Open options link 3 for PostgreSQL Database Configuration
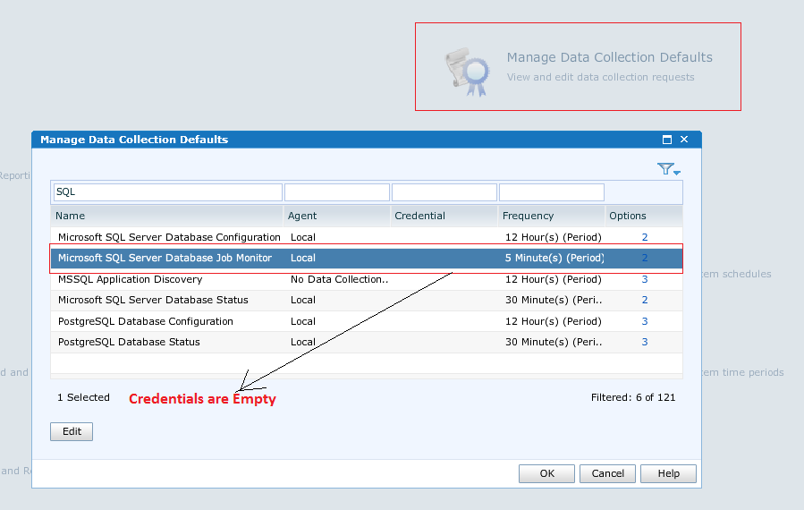The image size is (804, 510). pos(645,321)
